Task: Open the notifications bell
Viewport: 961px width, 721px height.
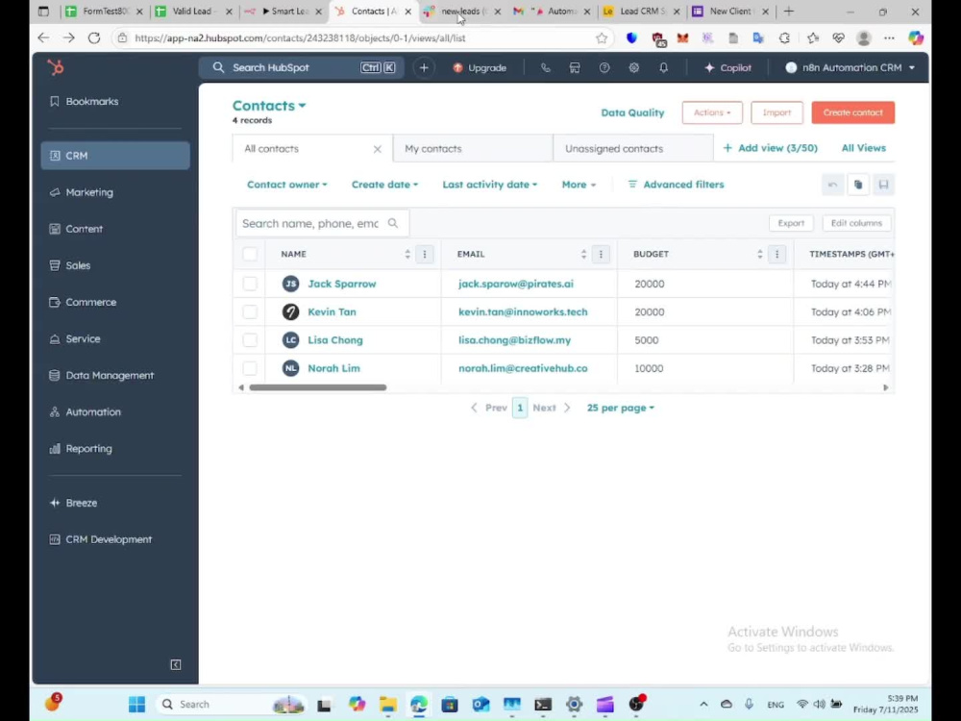Action: pyautogui.click(x=663, y=68)
